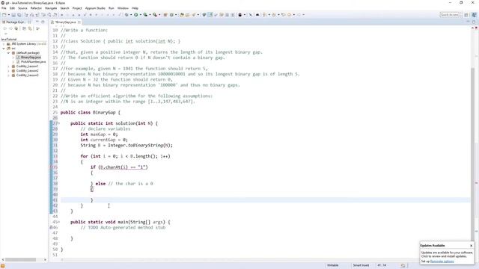Viewport: 479px width, 269px height.
Task: Toggle Link with Editor in Package Explorer
Action: point(30,28)
